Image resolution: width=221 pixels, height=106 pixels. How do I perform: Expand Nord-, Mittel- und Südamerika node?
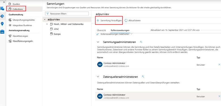coord(47,24)
